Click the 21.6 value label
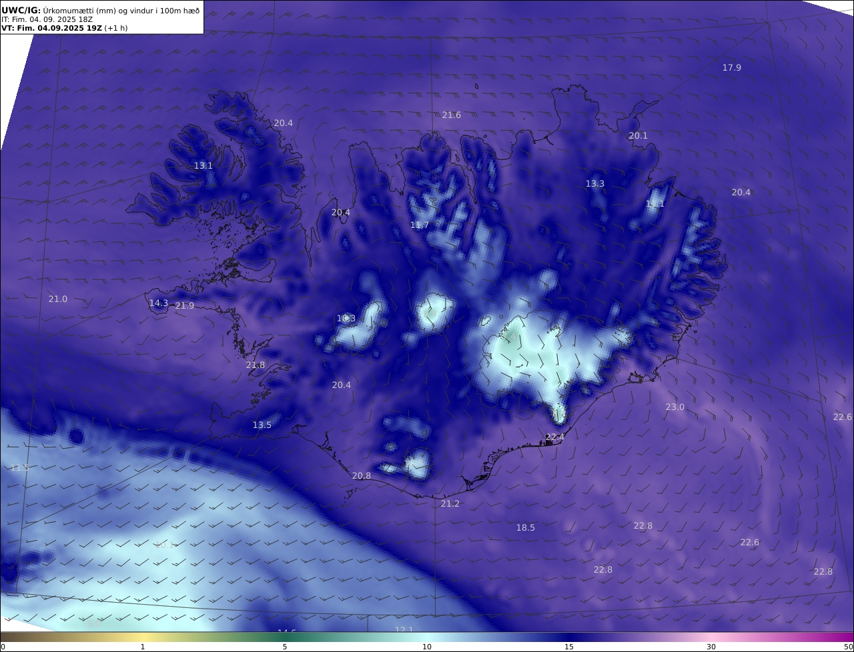 click(452, 115)
